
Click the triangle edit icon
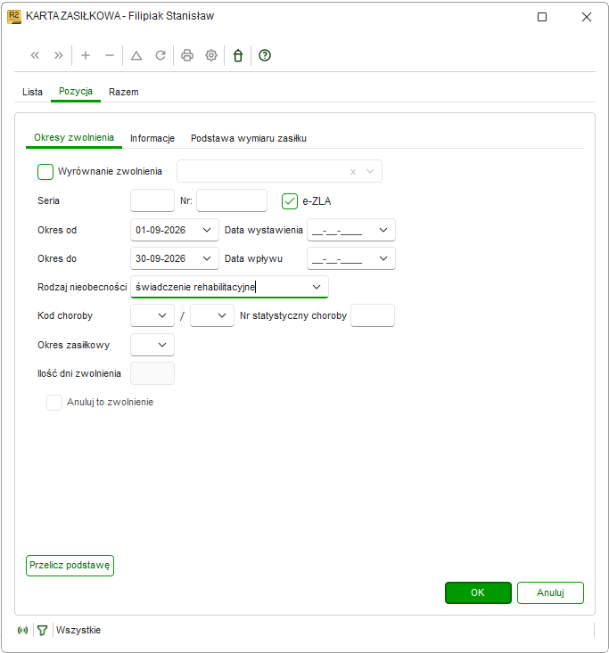[x=136, y=55]
